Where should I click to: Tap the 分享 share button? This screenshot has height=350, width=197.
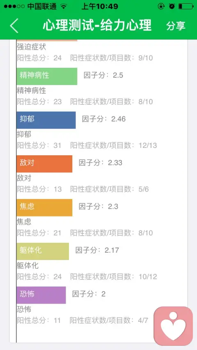tap(176, 25)
